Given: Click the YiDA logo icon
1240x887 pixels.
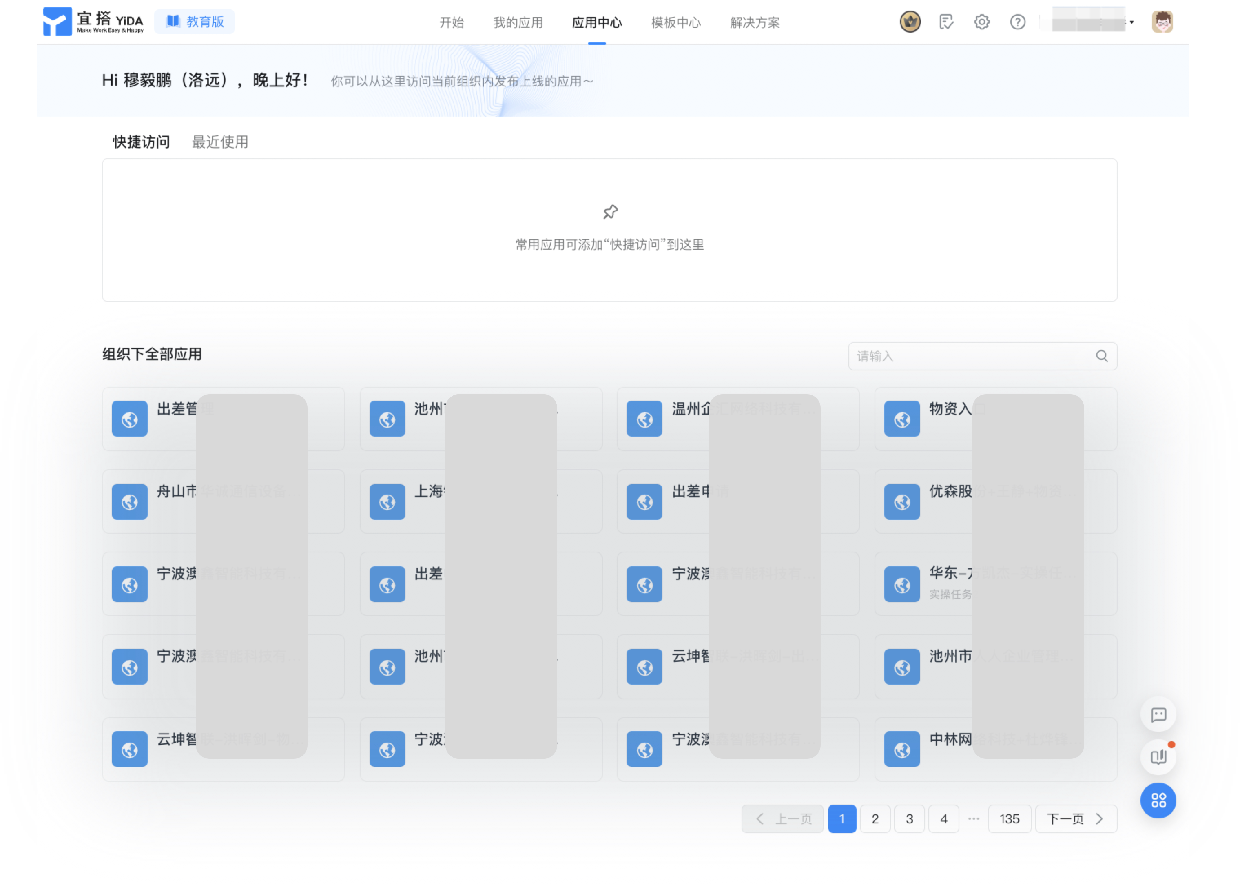Looking at the screenshot, I should coord(57,21).
